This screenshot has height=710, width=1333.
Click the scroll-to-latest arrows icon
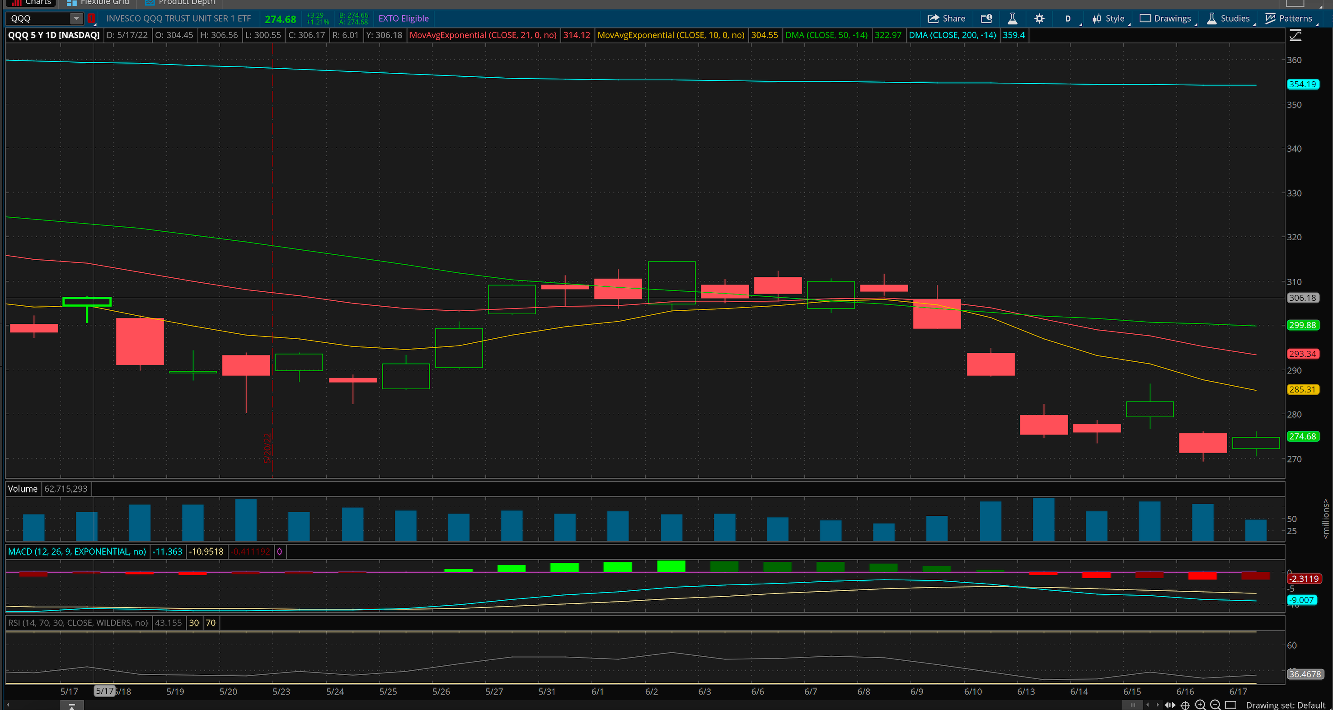[x=1170, y=705]
